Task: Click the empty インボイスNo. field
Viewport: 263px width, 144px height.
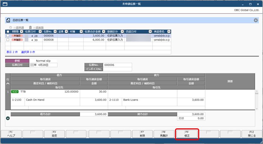Action: [x=118, y=69]
